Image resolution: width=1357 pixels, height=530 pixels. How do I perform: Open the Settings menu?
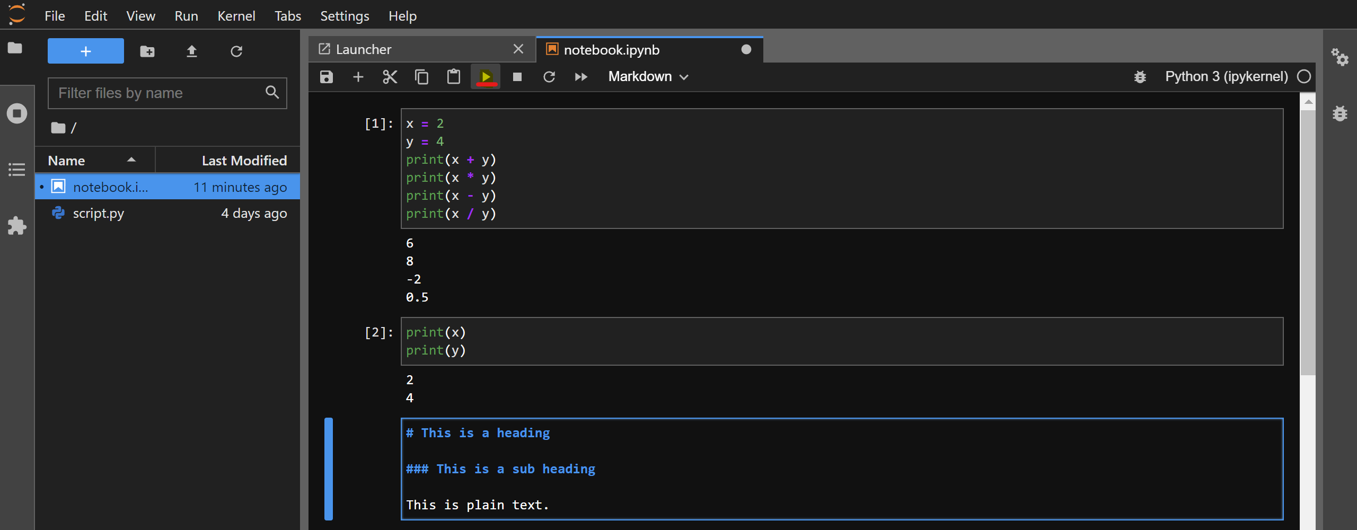345,16
